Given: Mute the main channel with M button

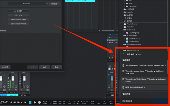Looking at the screenshot, I should tap(110, 66).
